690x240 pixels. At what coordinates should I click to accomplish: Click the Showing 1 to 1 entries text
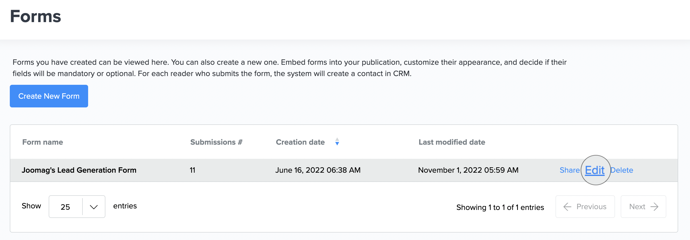(x=500, y=207)
